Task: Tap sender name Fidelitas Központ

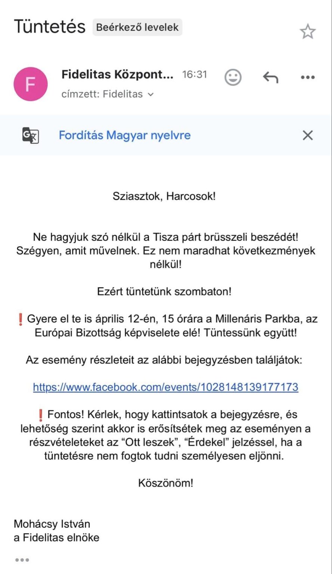Action: 117,75
